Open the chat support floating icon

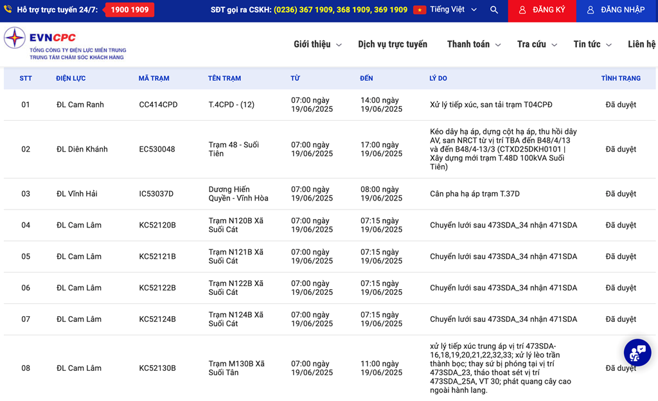click(x=637, y=352)
